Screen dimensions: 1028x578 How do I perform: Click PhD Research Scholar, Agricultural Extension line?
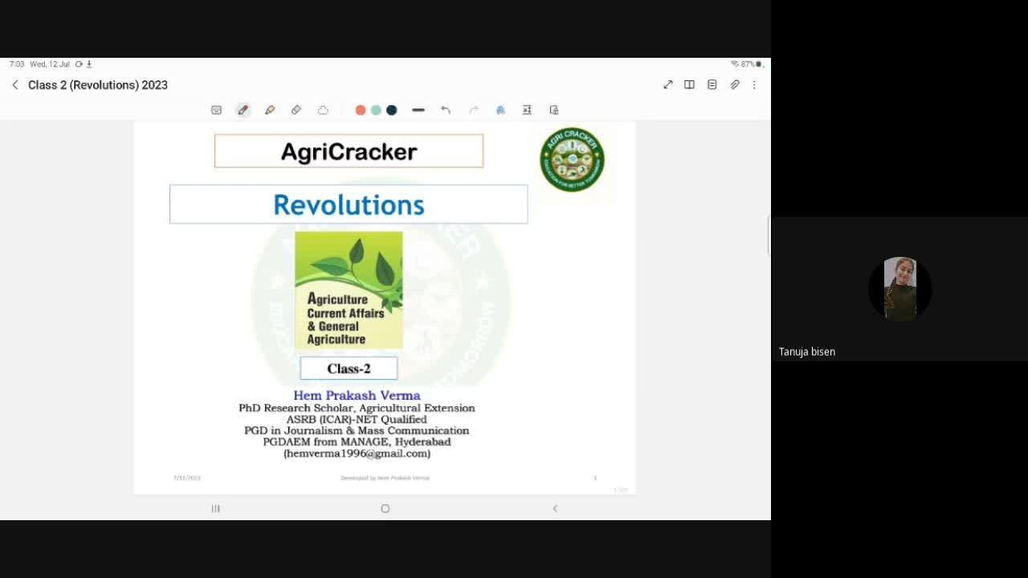357,408
